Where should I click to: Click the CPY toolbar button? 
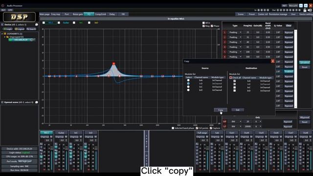10,10
